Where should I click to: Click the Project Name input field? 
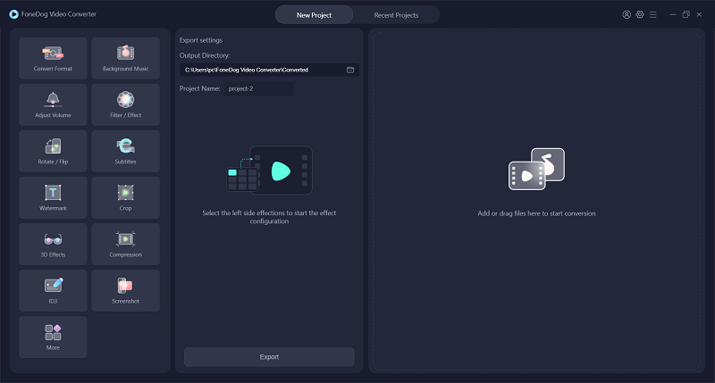coord(257,88)
